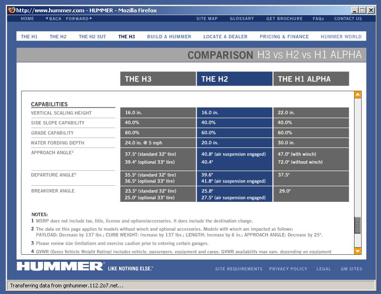381x294 pixels.
Task: Select THE H3 comparison column header
Action: coord(158,79)
